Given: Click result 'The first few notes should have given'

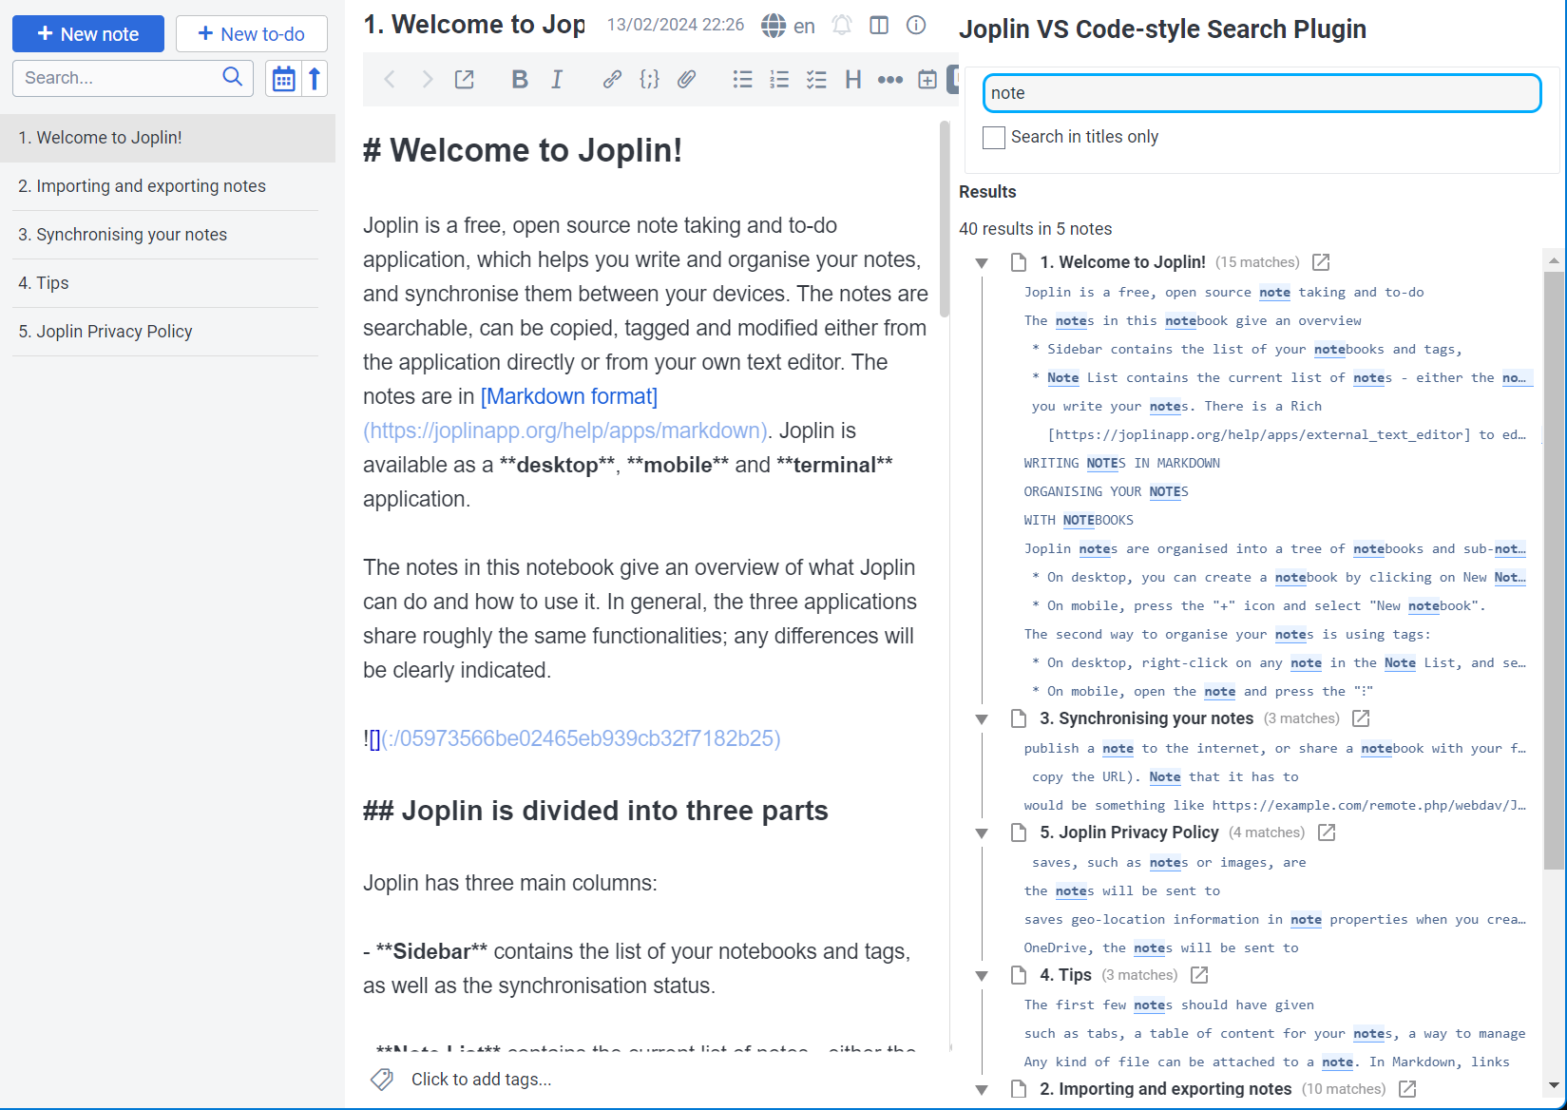Looking at the screenshot, I should pos(1169,1005).
